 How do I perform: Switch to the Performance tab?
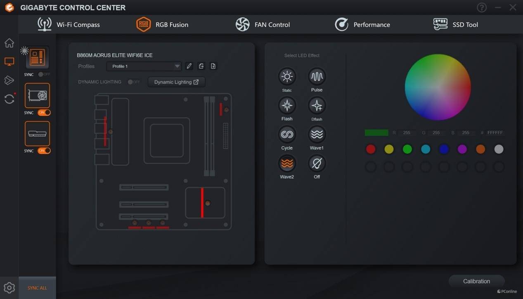tap(362, 24)
